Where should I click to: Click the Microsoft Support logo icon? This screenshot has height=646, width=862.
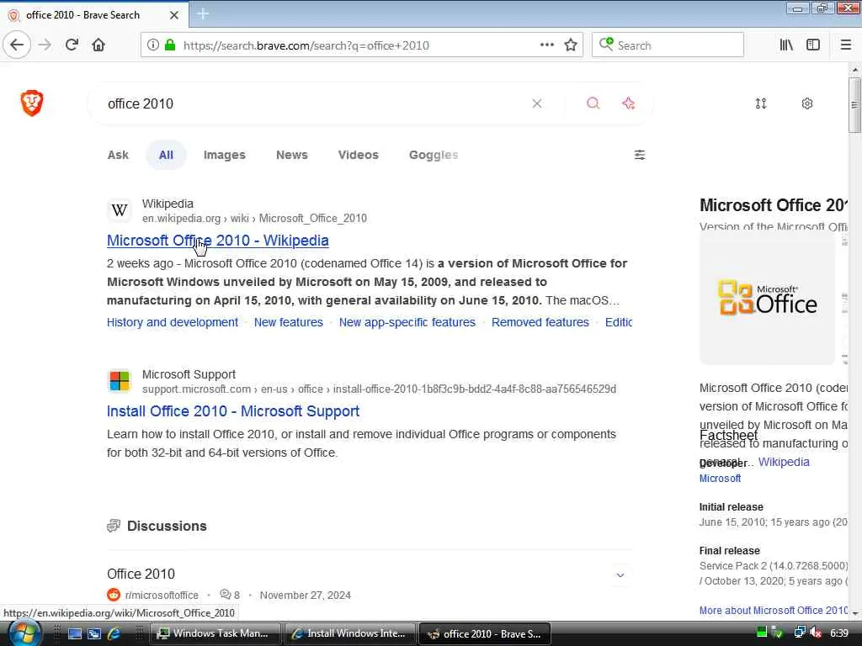coord(120,381)
